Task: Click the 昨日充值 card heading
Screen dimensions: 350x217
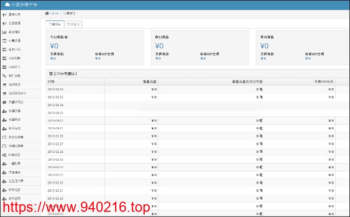Action: [162, 37]
